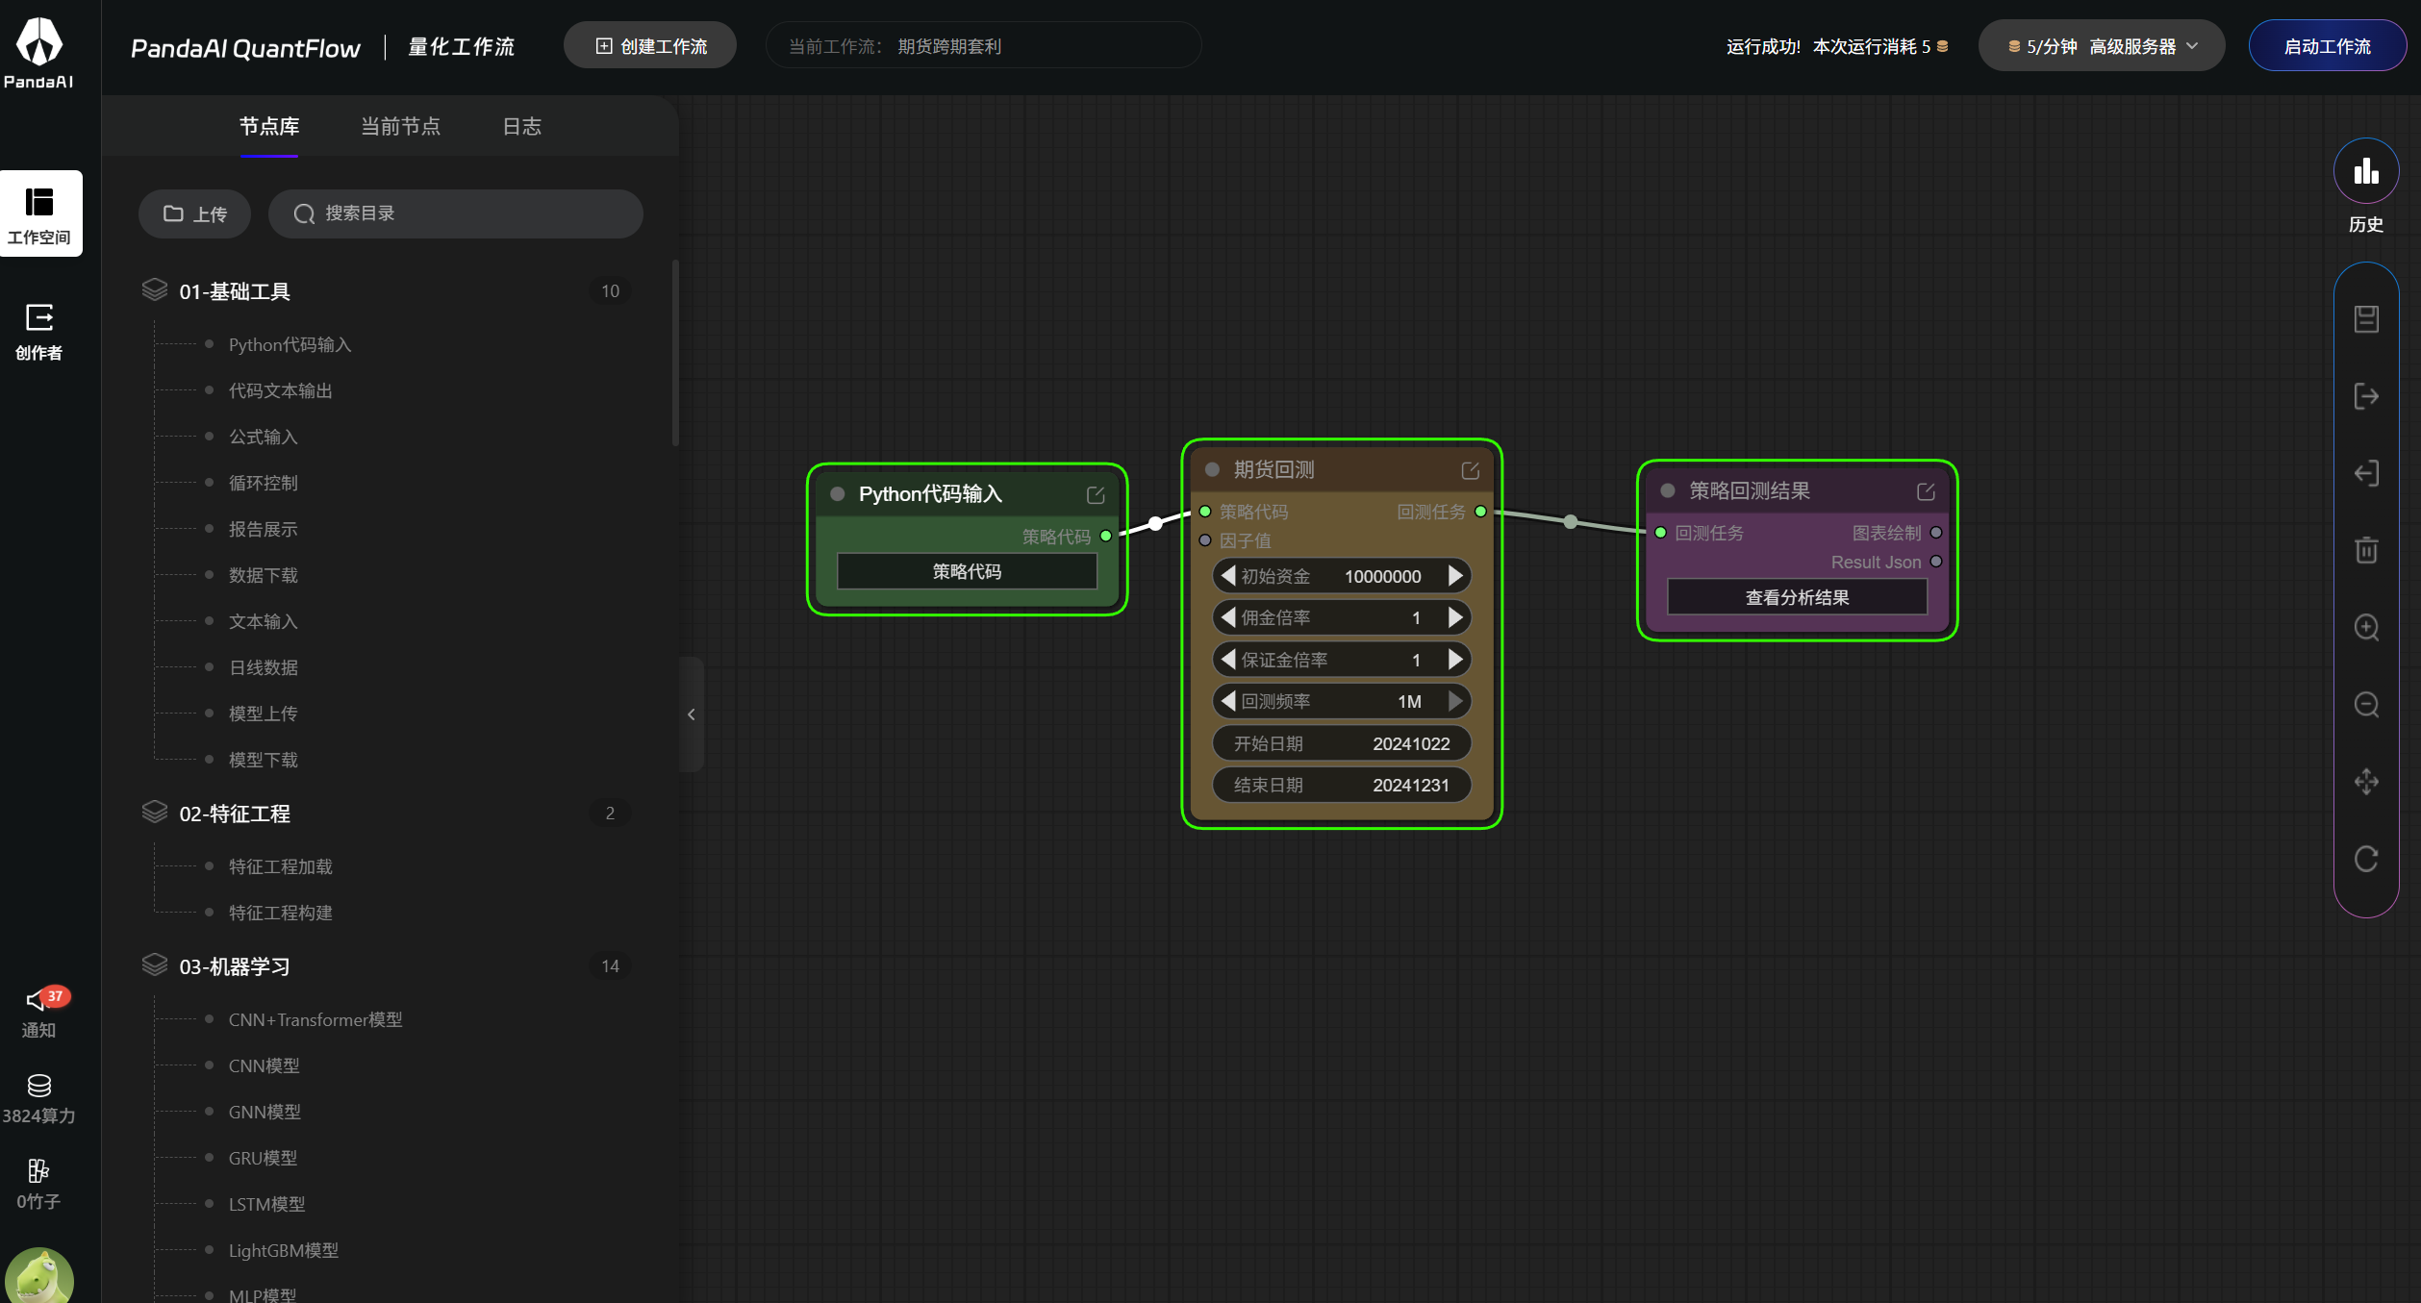The width and height of the screenshot is (2421, 1303).
Task: Click the 结束日期 field showing 20241231
Action: 1342,785
